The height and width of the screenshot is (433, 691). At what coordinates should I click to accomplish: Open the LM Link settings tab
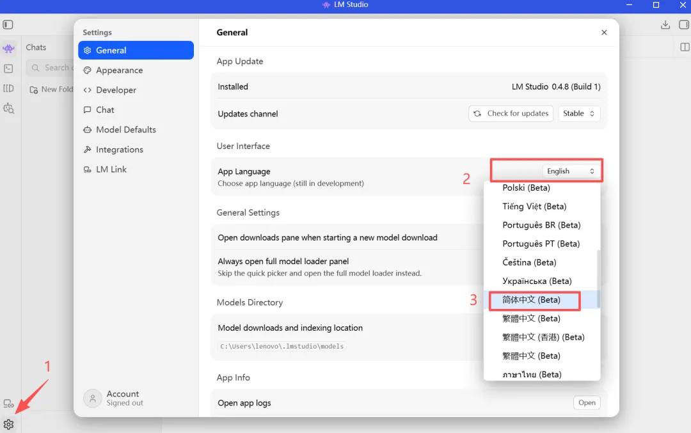[x=136, y=169]
